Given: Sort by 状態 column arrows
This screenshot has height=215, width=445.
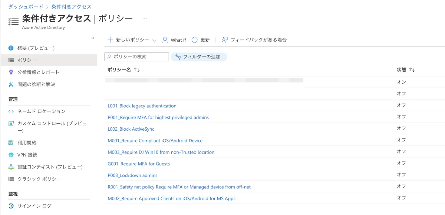Looking at the screenshot, I should pos(412,70).
